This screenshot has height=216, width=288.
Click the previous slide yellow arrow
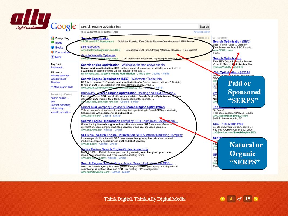222,199
